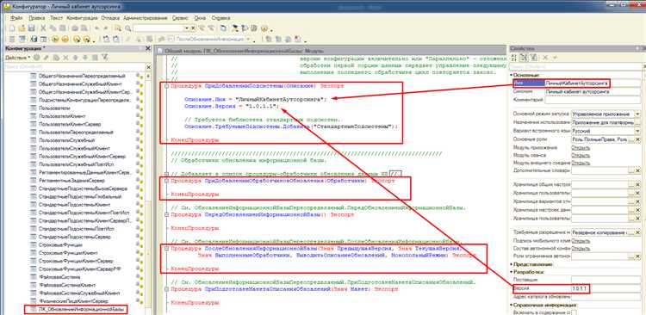Screen dimensions: 646x315
Task: Click the Поставщик field in properties
Action: [606, 280]
